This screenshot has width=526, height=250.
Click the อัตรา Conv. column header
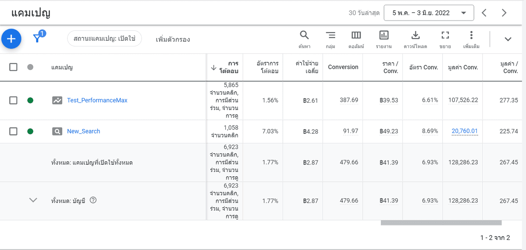point(423,67)
